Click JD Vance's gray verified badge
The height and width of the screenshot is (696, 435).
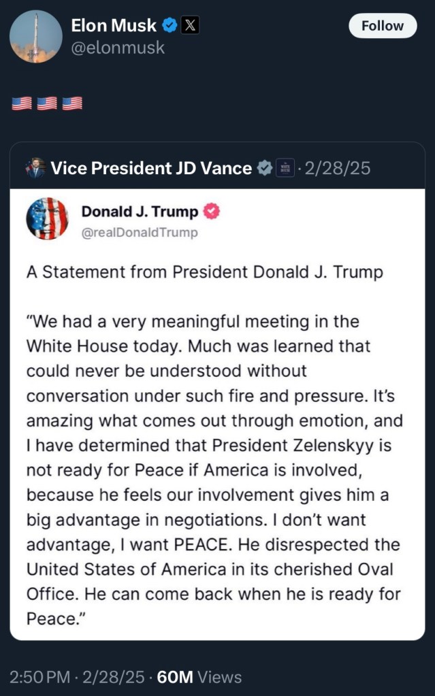264,167
